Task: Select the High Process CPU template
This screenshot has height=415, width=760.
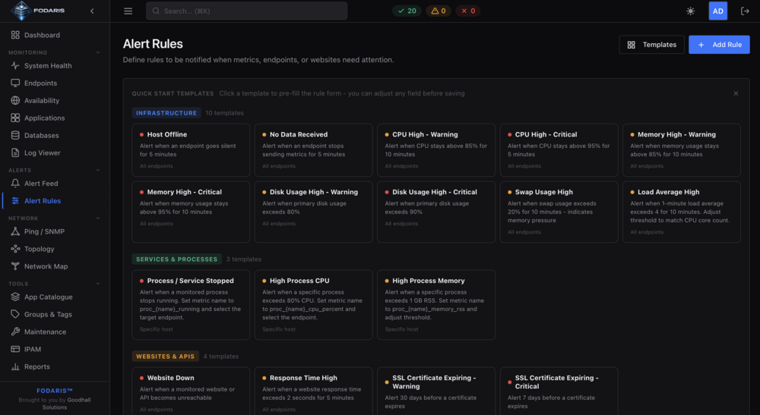Action: [x=313, y=305]
